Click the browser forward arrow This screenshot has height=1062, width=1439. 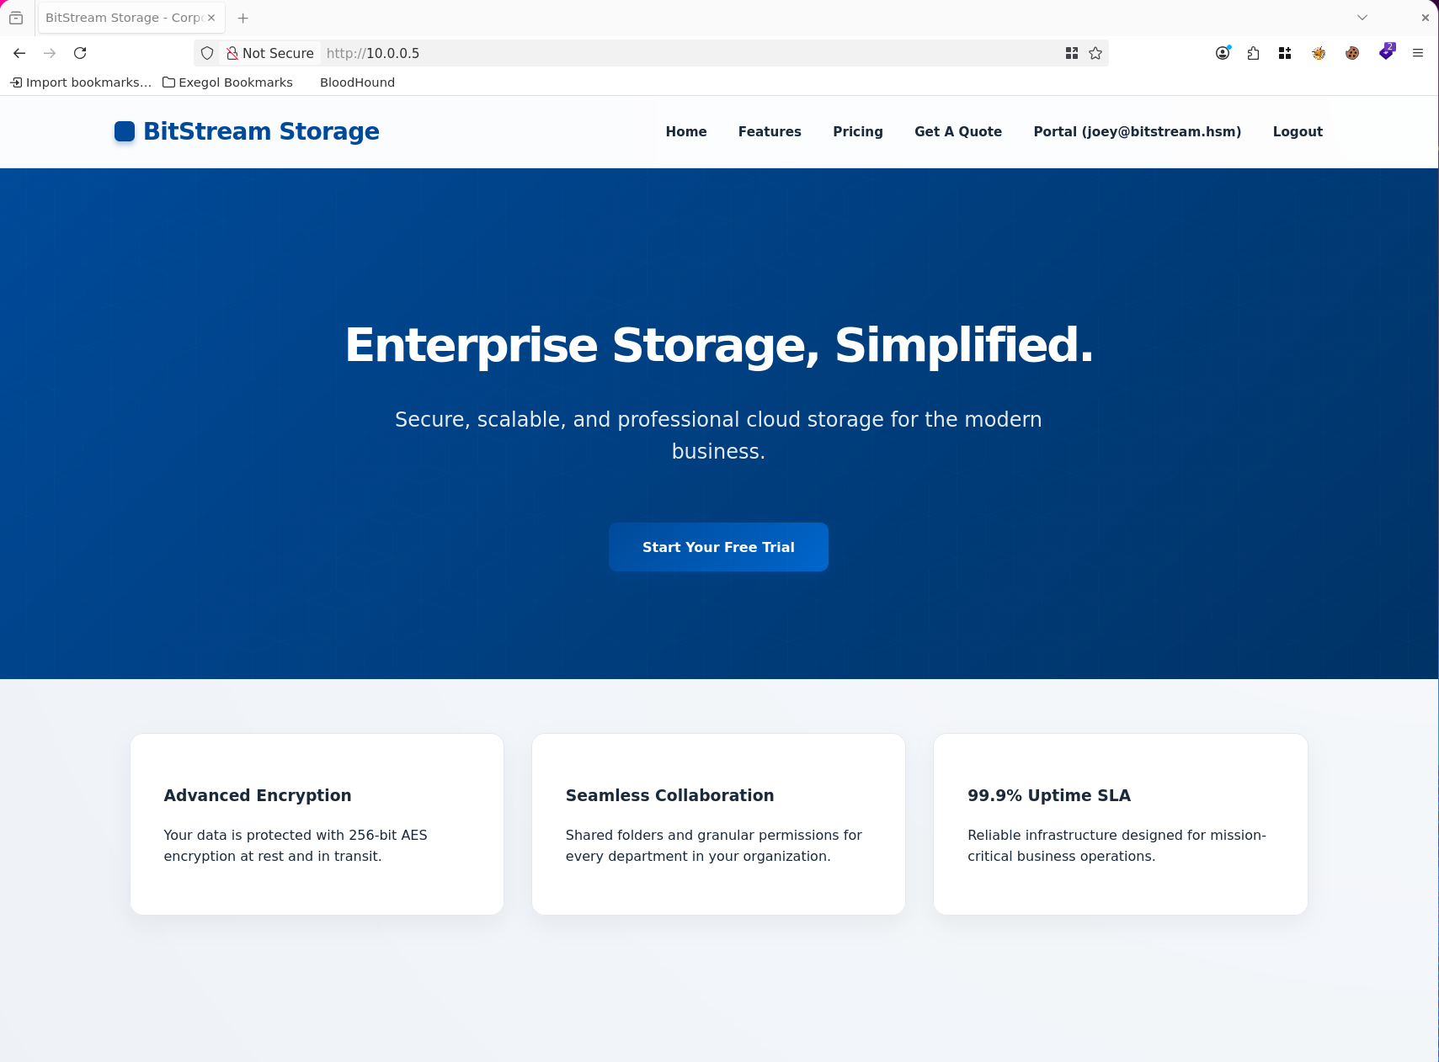click(50, 53)
